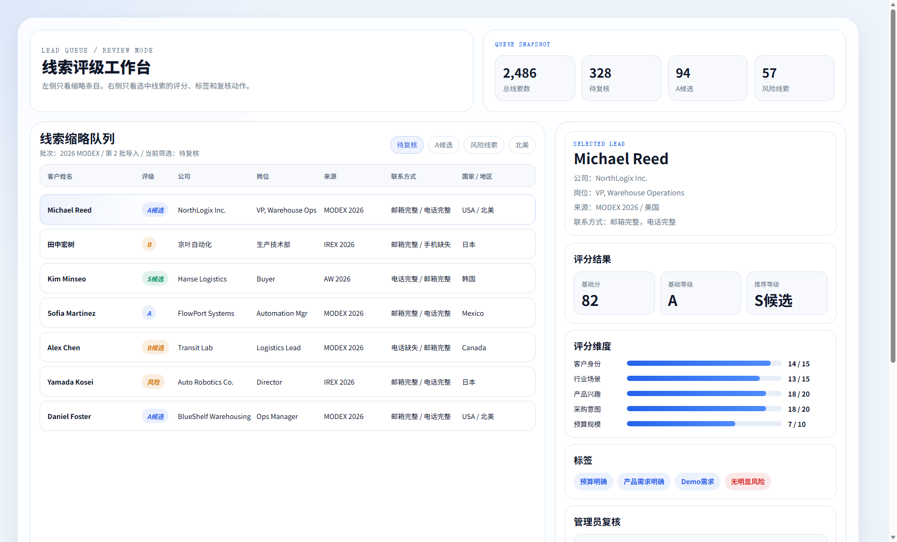Click the 预算明确 tag

(x=593, y=482)
